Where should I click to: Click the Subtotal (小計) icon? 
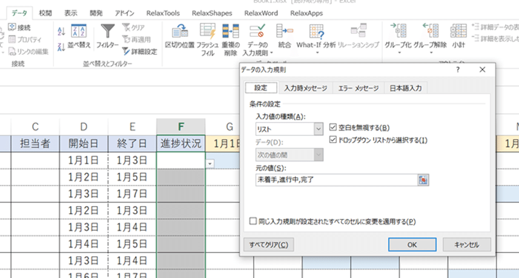tap(458, 31)
